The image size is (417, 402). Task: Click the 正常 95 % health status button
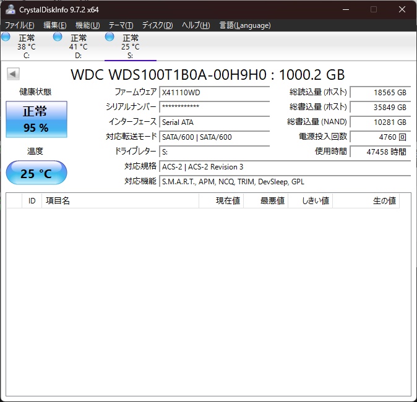tap(36, 119)
